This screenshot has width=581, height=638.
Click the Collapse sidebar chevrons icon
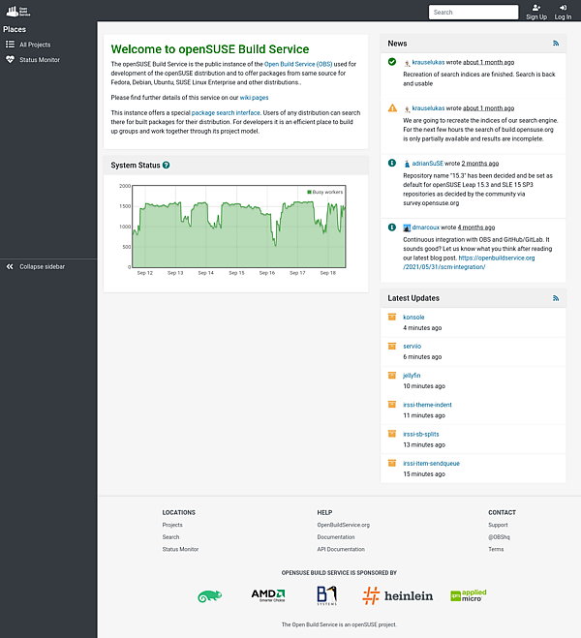coord(10,266)
